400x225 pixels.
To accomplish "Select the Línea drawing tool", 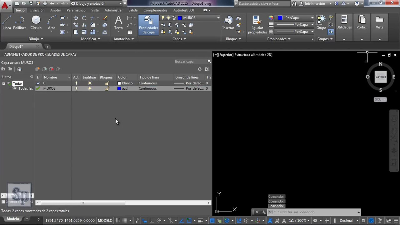I will [x=7, y=22].
